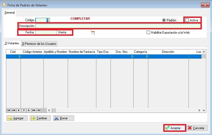Select the Votantes tab
Viewport: 212px width, 135px height.
12,43
